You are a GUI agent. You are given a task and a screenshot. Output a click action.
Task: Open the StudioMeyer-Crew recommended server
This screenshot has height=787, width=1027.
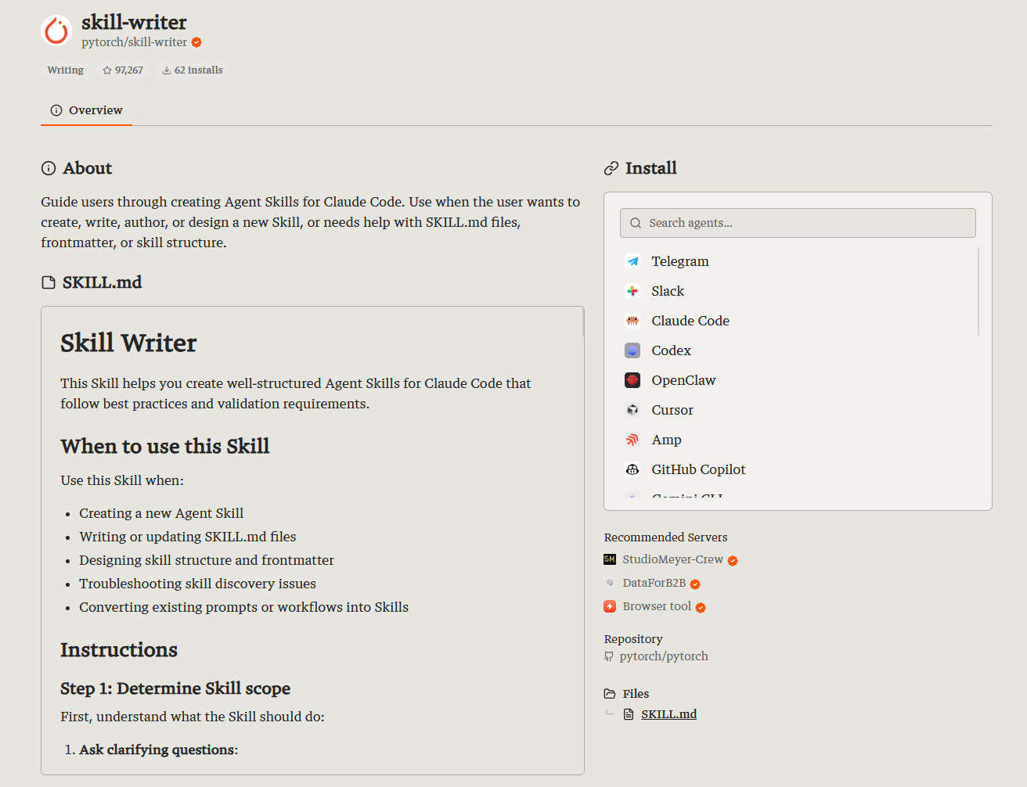coord(671,560)
